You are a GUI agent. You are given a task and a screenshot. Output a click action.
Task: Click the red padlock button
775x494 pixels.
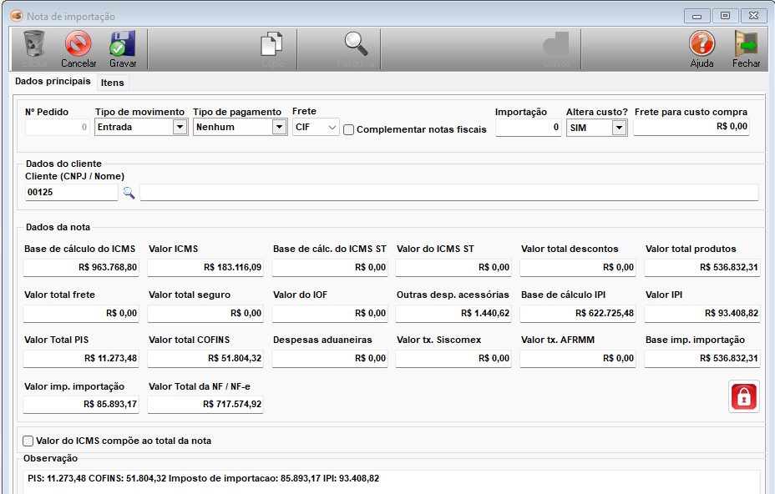[x=743, y=396]
